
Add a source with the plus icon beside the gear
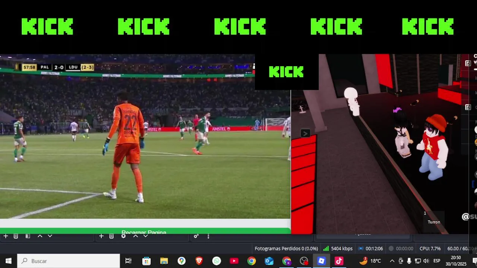101,236
